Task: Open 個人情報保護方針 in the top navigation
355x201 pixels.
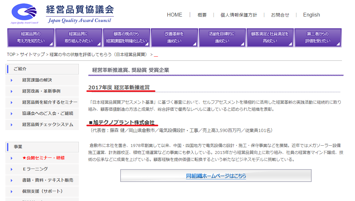Action: (x=239, y=15)
